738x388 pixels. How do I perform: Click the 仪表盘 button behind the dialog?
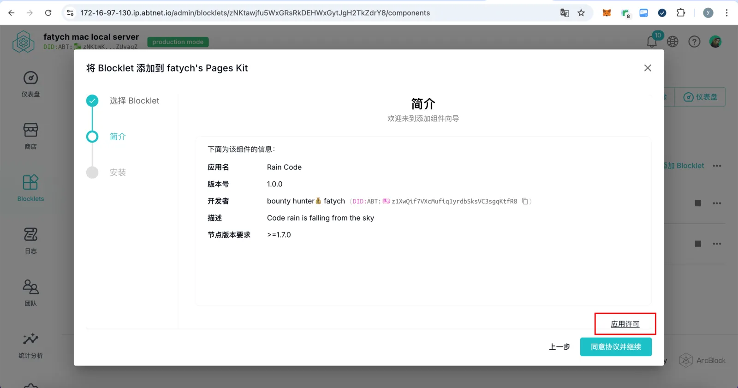coord(700,97)
